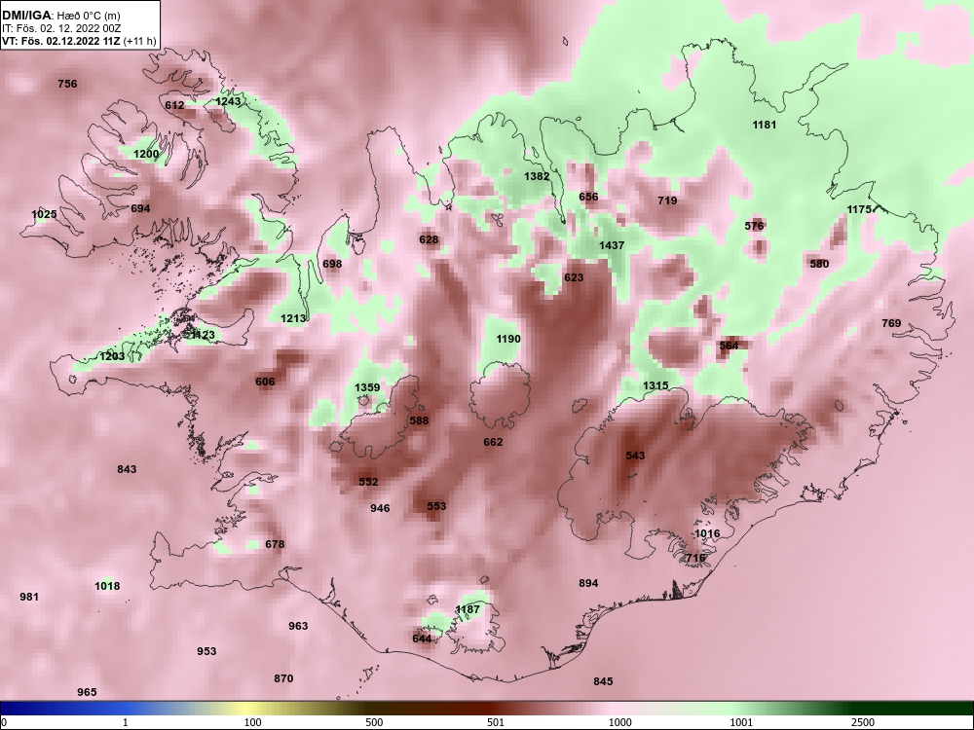
Task: Click the map value 1359
Action: [x=367, y=387]
